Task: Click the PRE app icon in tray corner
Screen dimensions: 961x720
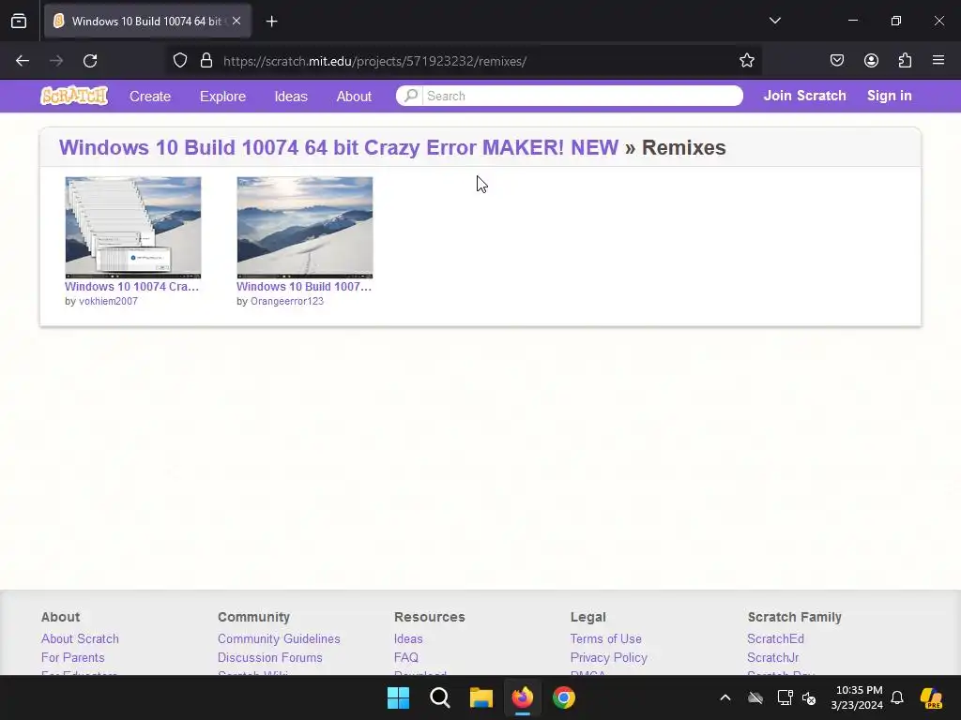Action: [x=932, y=697]
